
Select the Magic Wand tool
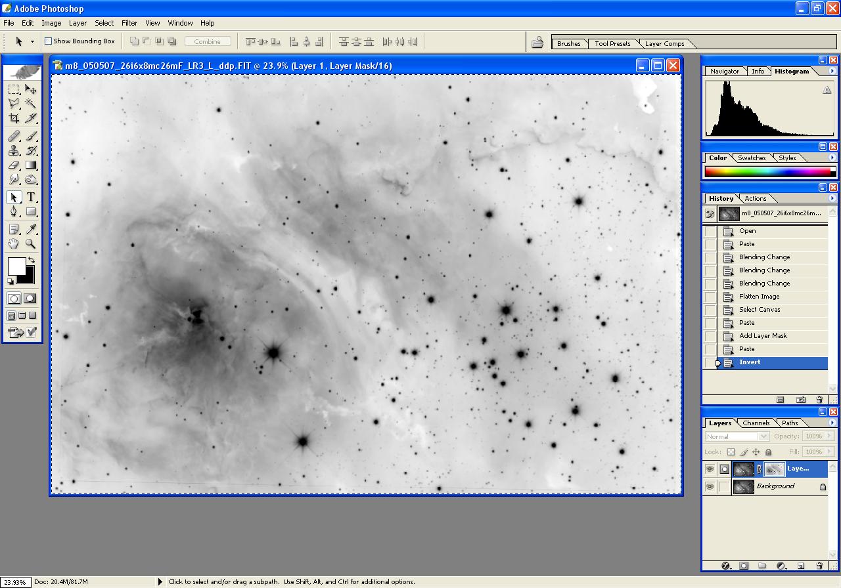[31, 104]
